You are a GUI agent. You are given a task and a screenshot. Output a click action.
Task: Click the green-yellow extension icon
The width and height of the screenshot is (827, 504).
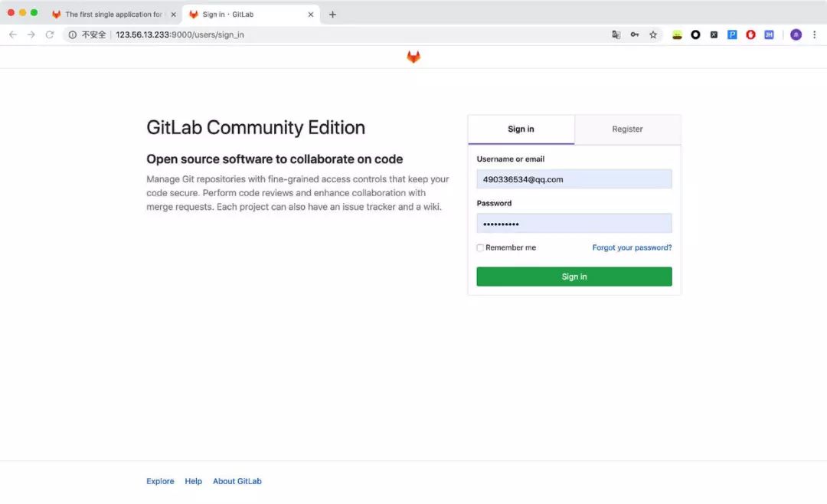[677, 34]
